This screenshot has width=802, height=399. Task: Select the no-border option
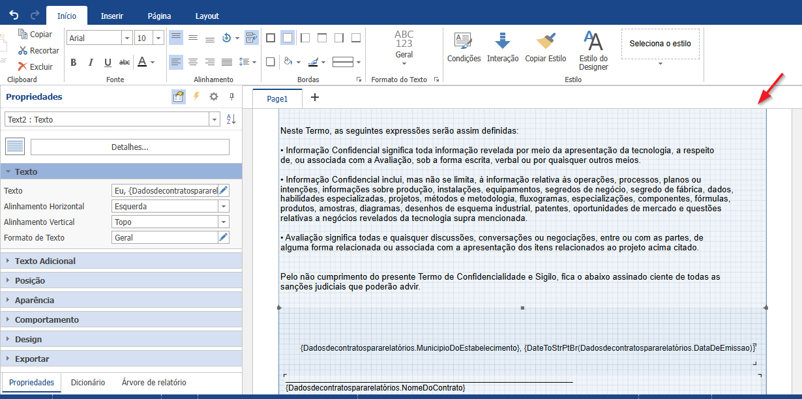[288, 38]
